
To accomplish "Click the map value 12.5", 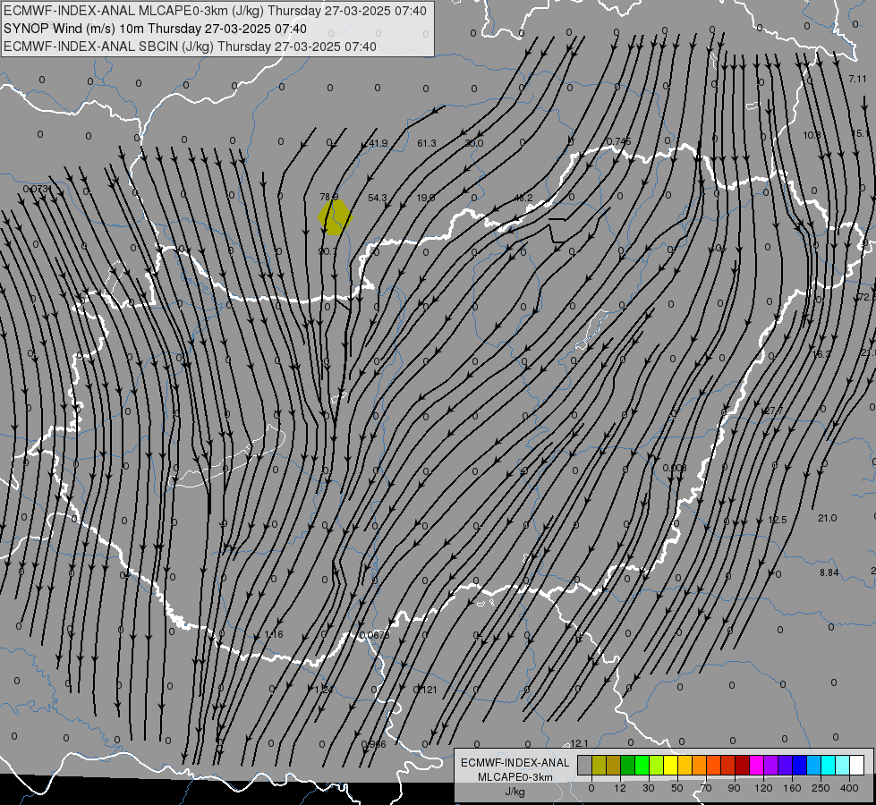I will (778, 520).
